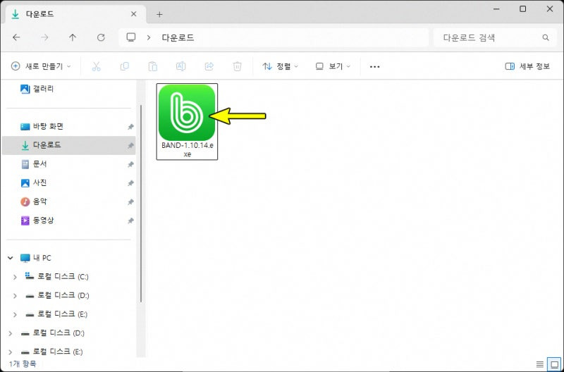The width and height of the screenshot is (564, 372).
Task: Open 음악 folder in the sidebar
Action: click(x=68, y=201)
